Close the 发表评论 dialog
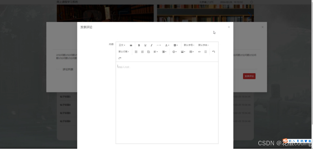This screenshot has width=313, height=149. point(229,27)
